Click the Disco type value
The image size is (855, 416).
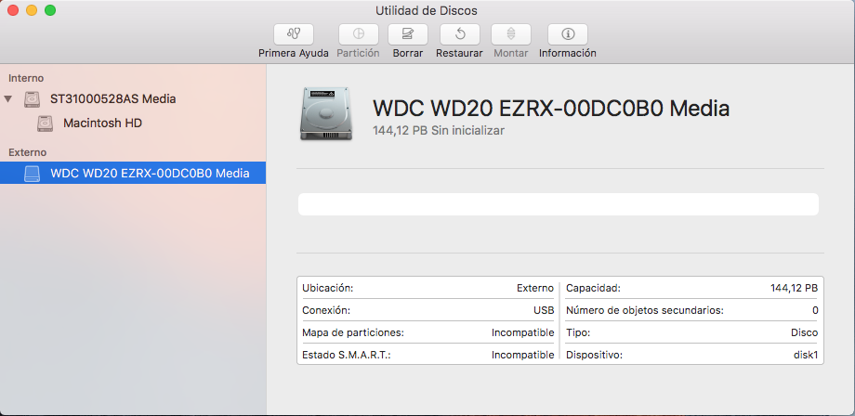coord(804,332)
